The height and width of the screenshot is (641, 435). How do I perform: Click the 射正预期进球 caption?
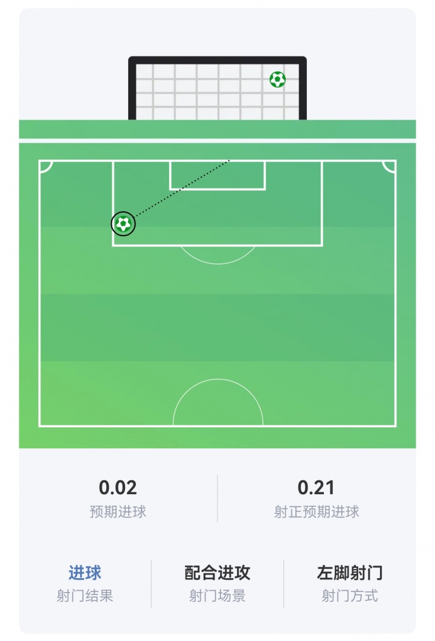[x=317, y=511]
